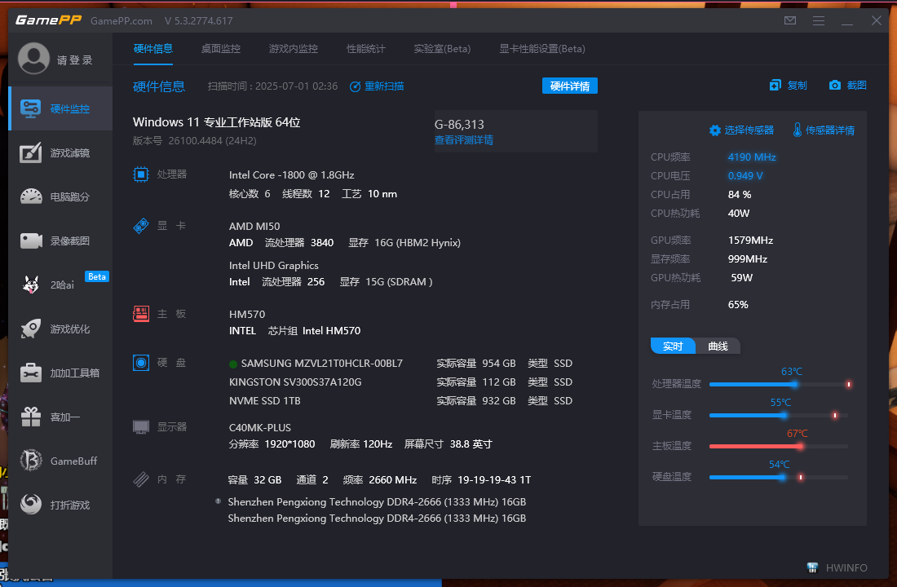
Task: Click the 4190 MHz CPU frequency value
Action: tap(752, 157)
